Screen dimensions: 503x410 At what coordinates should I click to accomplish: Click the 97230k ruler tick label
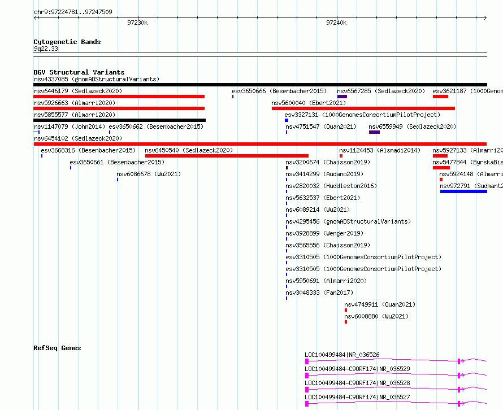tap(137, 23)
